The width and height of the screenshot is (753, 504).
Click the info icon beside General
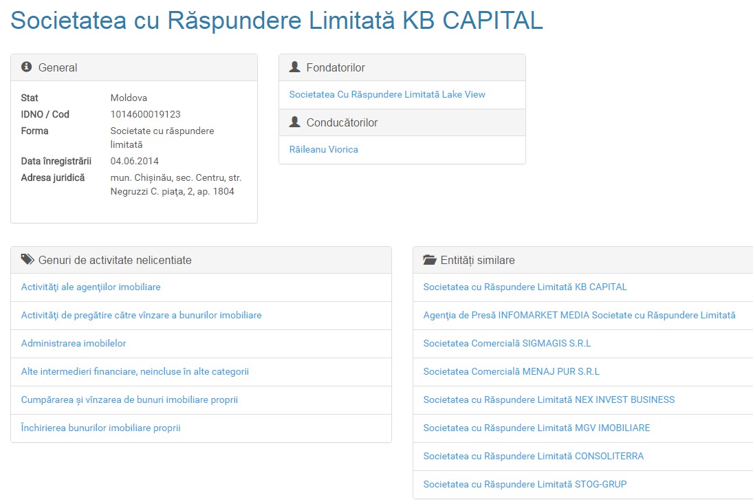26,67
